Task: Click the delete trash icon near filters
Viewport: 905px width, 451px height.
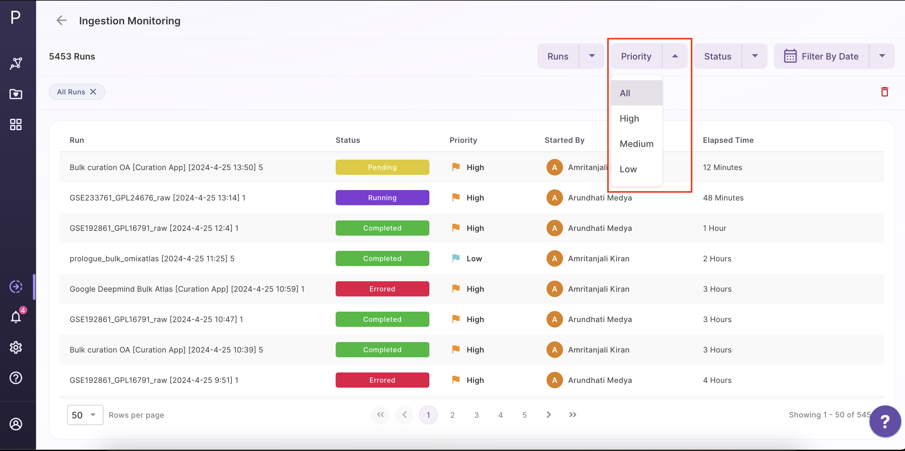Action: [885, 92]
